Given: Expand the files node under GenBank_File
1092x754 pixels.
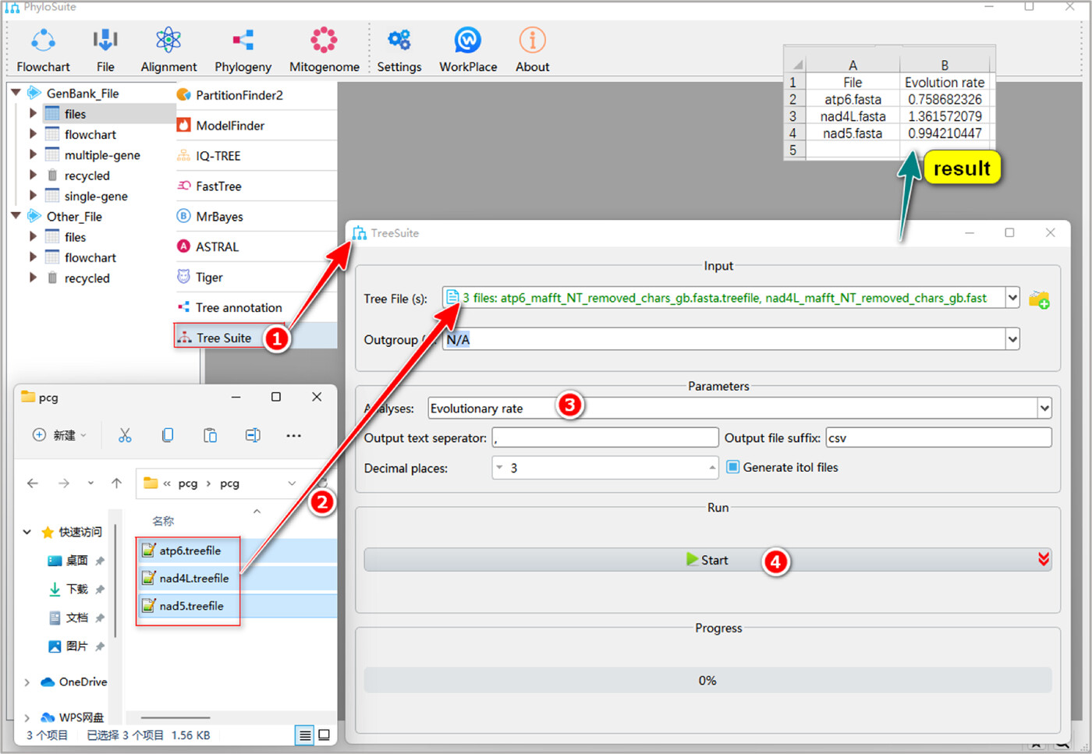Looking at the screenshot, I should click(33, 113).
